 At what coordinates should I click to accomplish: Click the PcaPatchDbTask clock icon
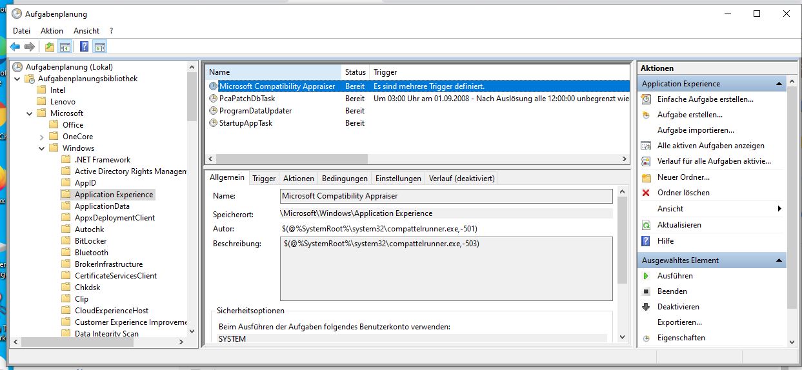214,99
